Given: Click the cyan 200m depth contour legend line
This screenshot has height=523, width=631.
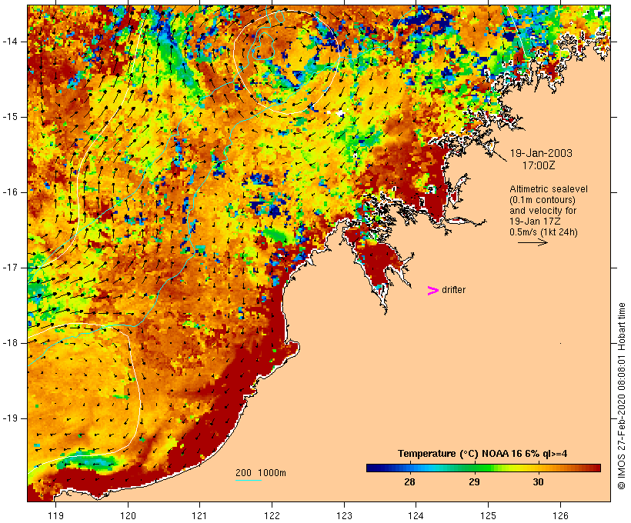Looking at the screenshot, I should click(248, 481).
